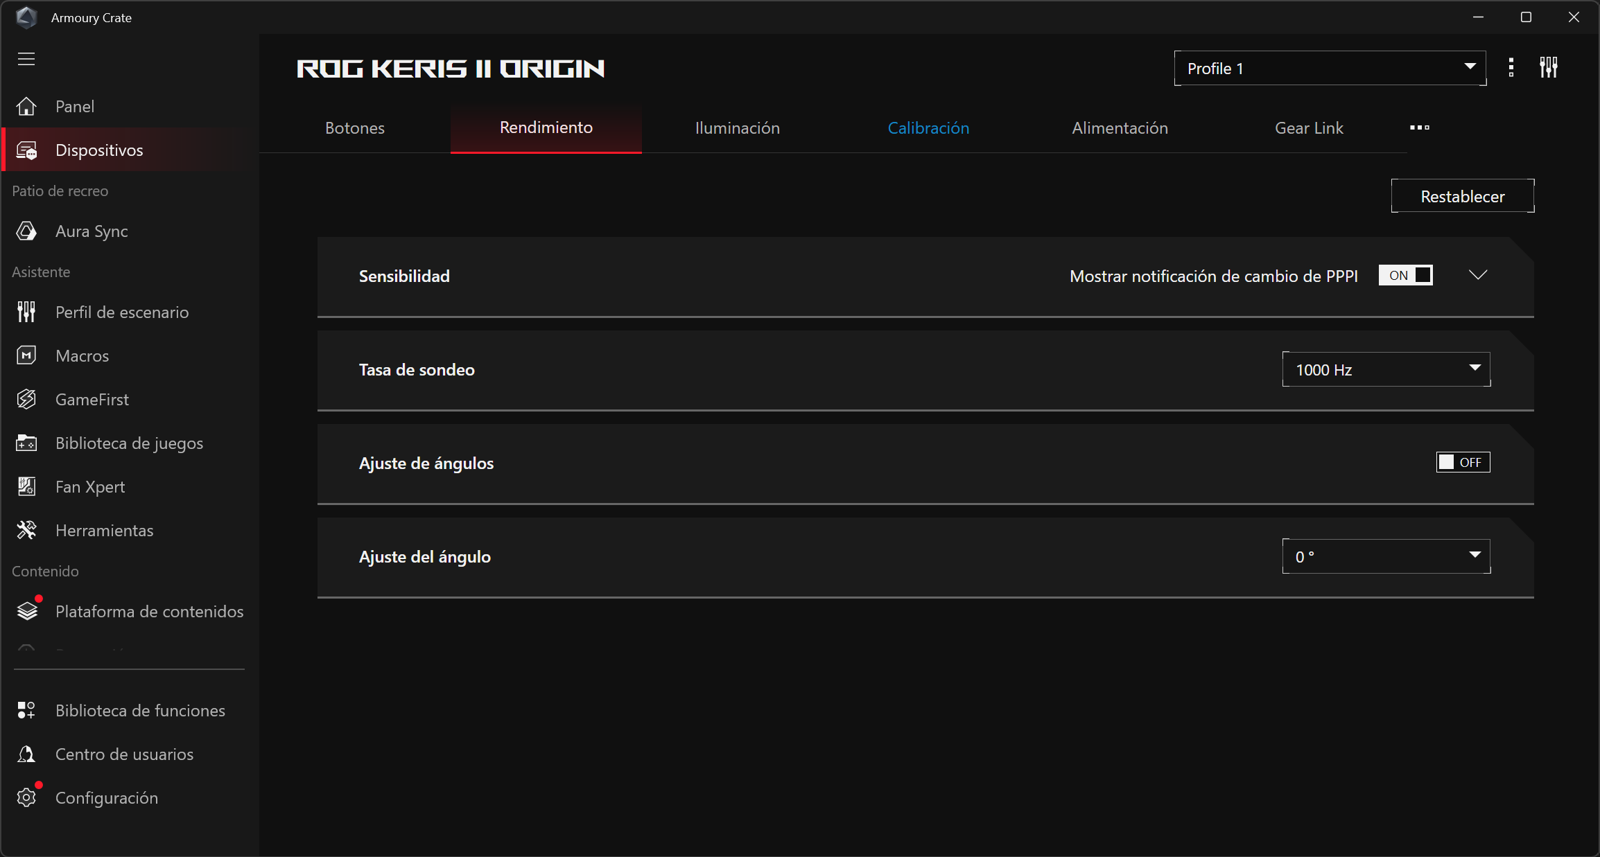The image size is (1600, 857).
Task: Open Biblioteca de juegos entry
Action: tap(130, 443)
